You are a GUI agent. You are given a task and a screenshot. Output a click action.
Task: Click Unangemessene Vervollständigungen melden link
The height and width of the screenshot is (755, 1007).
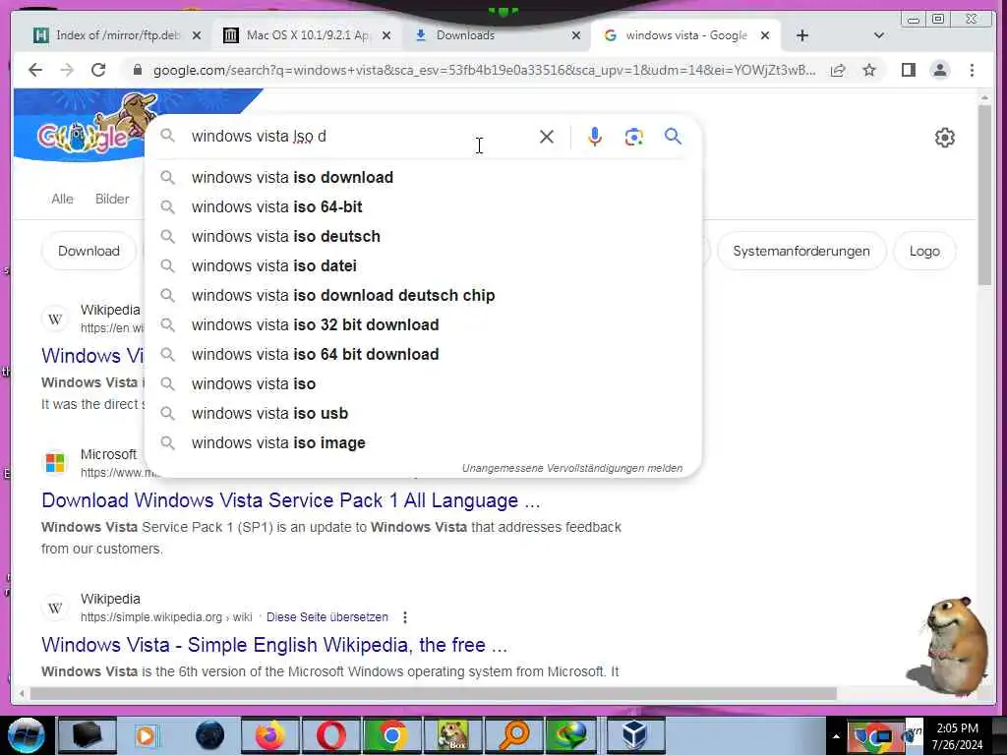tap(572, 468)
